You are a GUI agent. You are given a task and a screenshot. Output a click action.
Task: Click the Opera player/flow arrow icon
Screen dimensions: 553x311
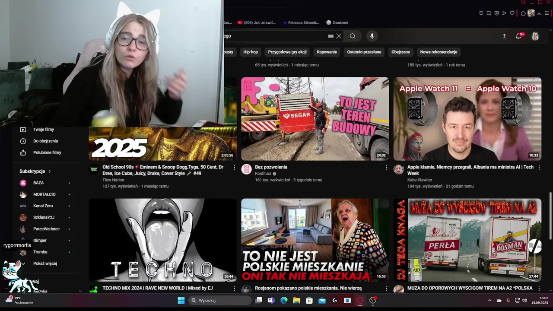(x=504, y=13)
